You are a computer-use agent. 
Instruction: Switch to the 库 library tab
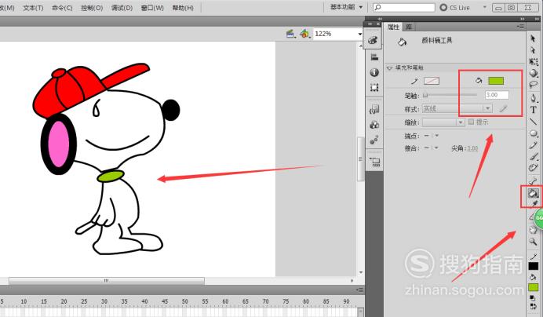(409, 27)
